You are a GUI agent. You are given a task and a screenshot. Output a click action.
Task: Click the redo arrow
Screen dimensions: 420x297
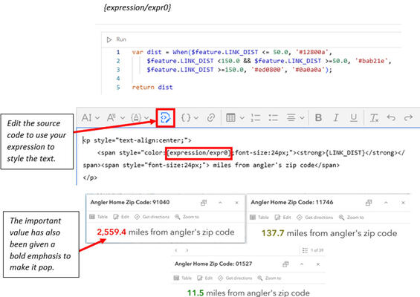408,118
